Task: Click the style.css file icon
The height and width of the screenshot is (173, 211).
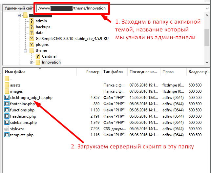Action: (x=7, y=129)
